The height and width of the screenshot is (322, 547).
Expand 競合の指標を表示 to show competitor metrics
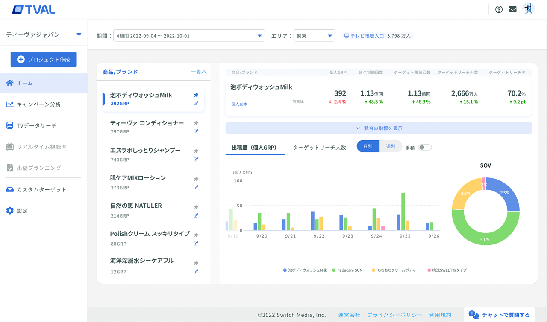(379, 128)
